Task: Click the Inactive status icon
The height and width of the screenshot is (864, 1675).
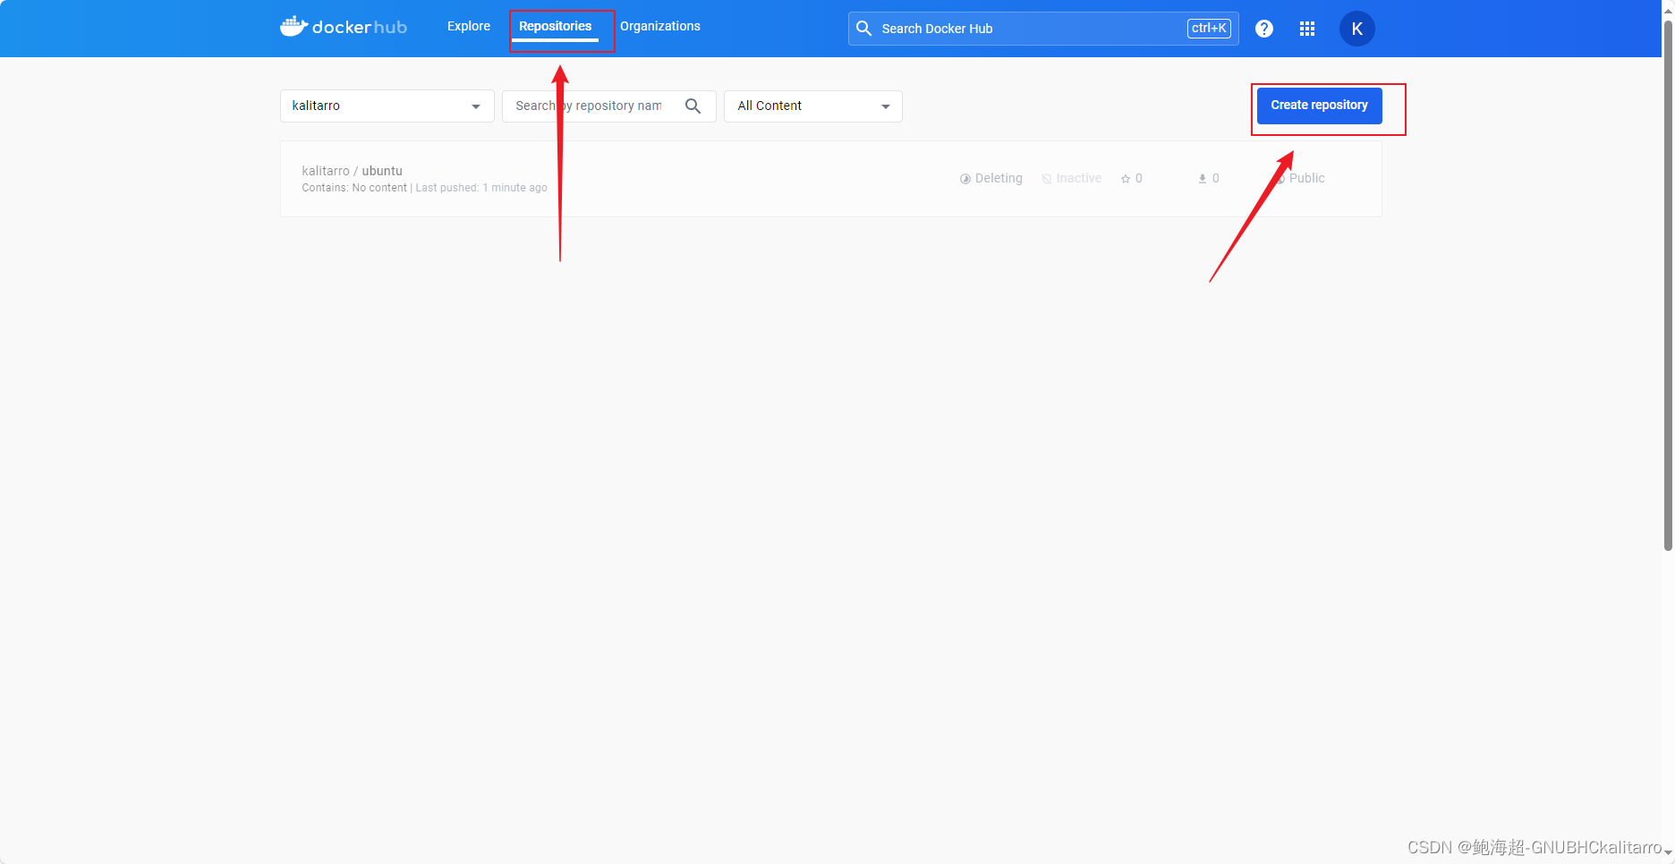Action: (x=1047, y=179)
